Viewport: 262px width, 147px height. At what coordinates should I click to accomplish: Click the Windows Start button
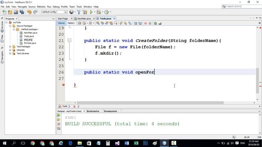click(5, 143)
